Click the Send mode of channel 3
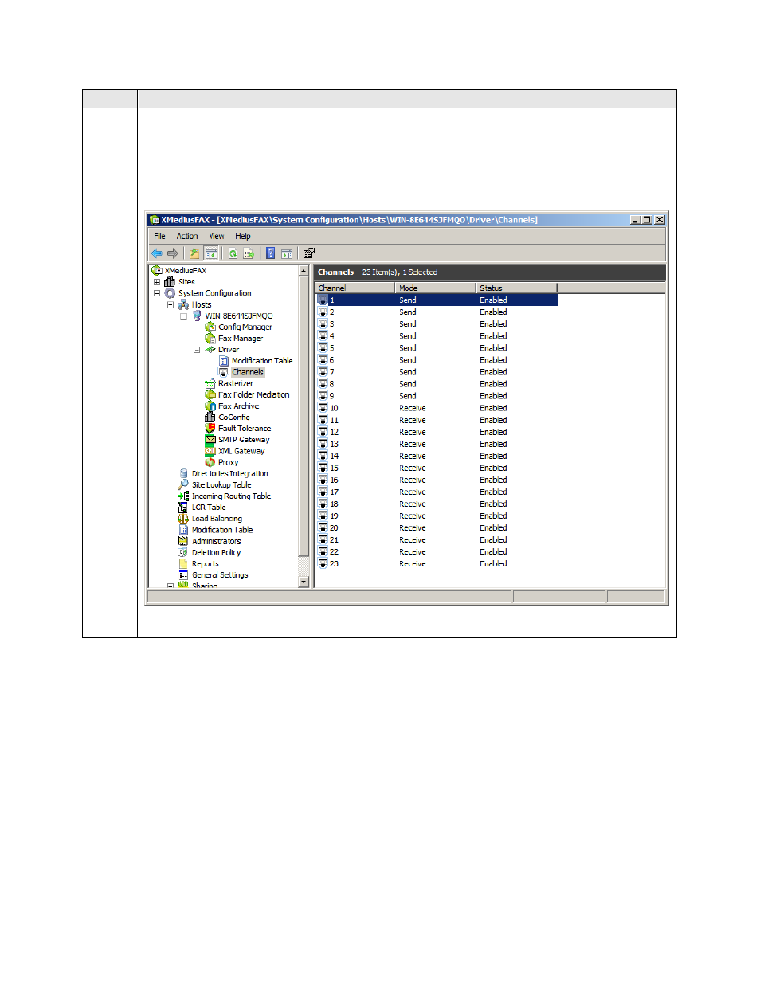This screenshot has height=984, width=760. [408, 324]
